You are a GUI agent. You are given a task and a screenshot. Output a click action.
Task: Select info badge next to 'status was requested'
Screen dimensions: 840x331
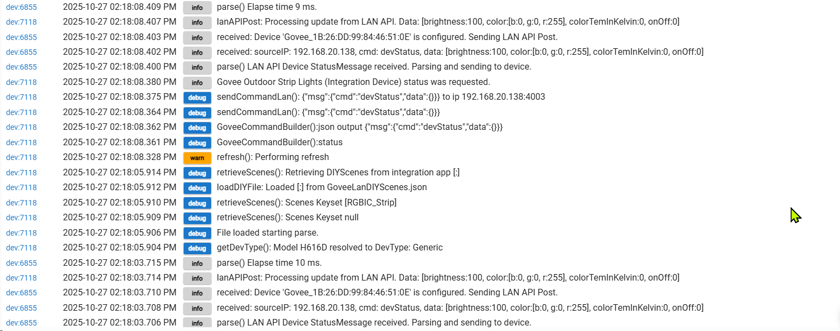(197, 83)
